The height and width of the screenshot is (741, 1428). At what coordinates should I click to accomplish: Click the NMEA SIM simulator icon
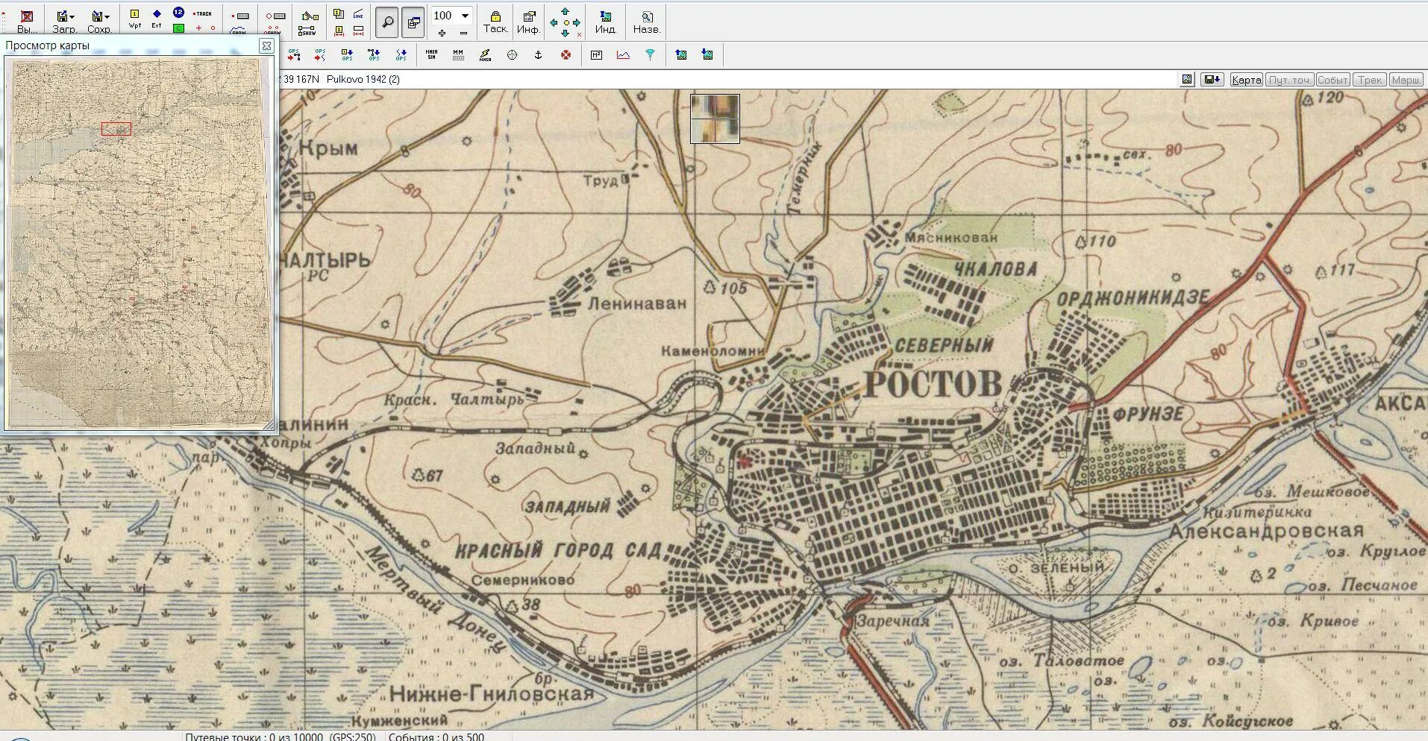click(x=431, y=54)
